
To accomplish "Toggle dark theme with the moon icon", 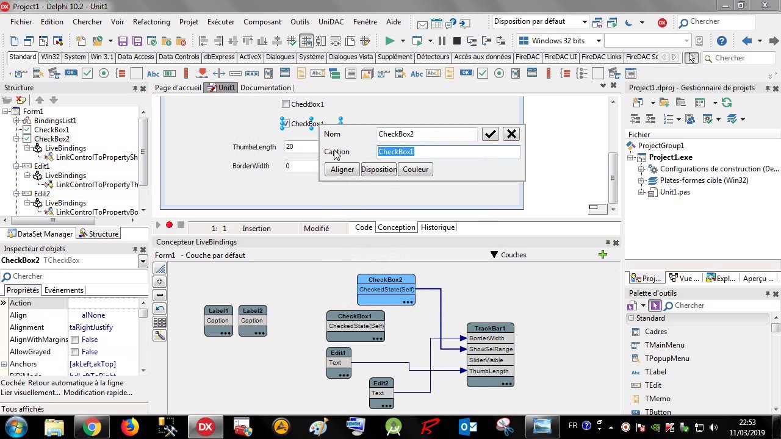I will click(629, 23).
